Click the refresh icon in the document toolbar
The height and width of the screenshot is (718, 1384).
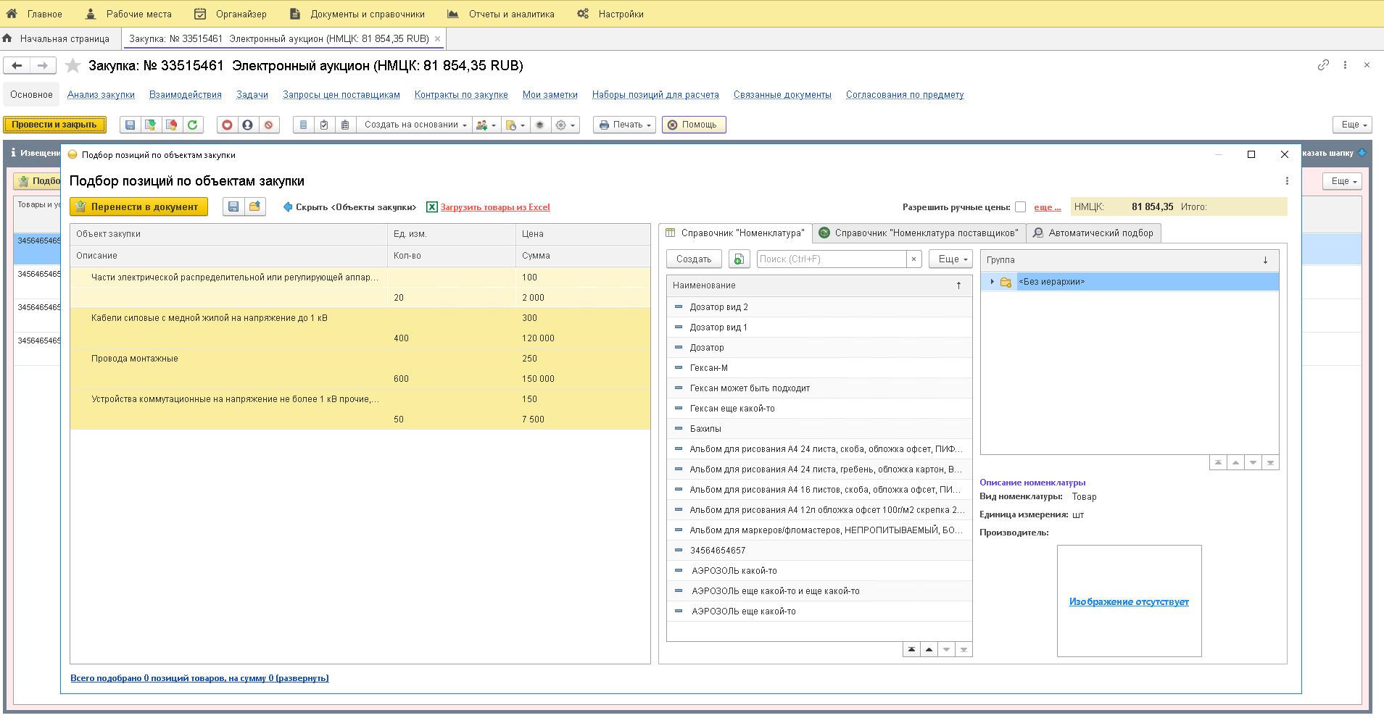click(193, 125)
